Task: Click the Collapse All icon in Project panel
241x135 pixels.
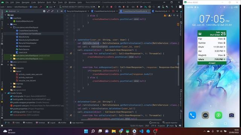Action: pyautogui.click(x=52, y=11)
